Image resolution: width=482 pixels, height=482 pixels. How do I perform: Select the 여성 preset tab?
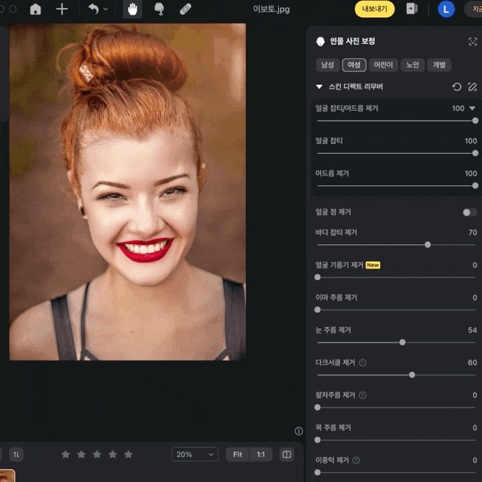(x=354, y=65)
